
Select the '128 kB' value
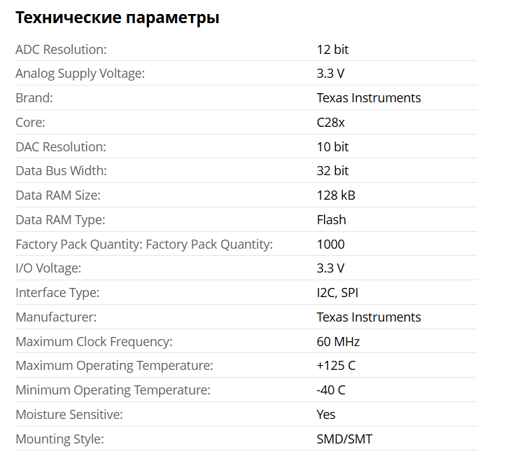pos(336,195)
